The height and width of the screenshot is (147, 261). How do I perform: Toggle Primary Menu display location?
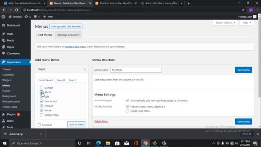(127, 107)
